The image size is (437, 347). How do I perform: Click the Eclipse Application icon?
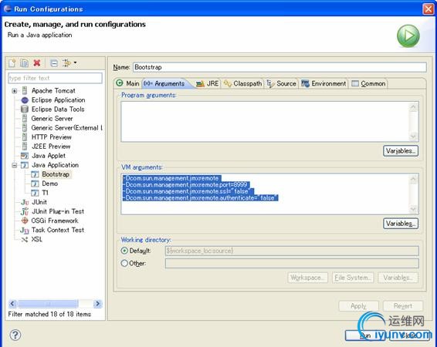(x=25, y=100)
